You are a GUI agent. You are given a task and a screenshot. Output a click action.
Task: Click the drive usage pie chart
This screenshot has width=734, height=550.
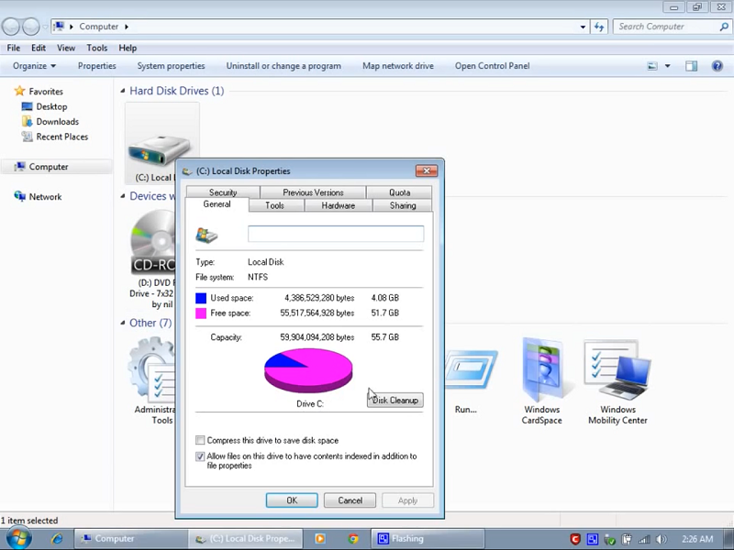pos(308,370)
